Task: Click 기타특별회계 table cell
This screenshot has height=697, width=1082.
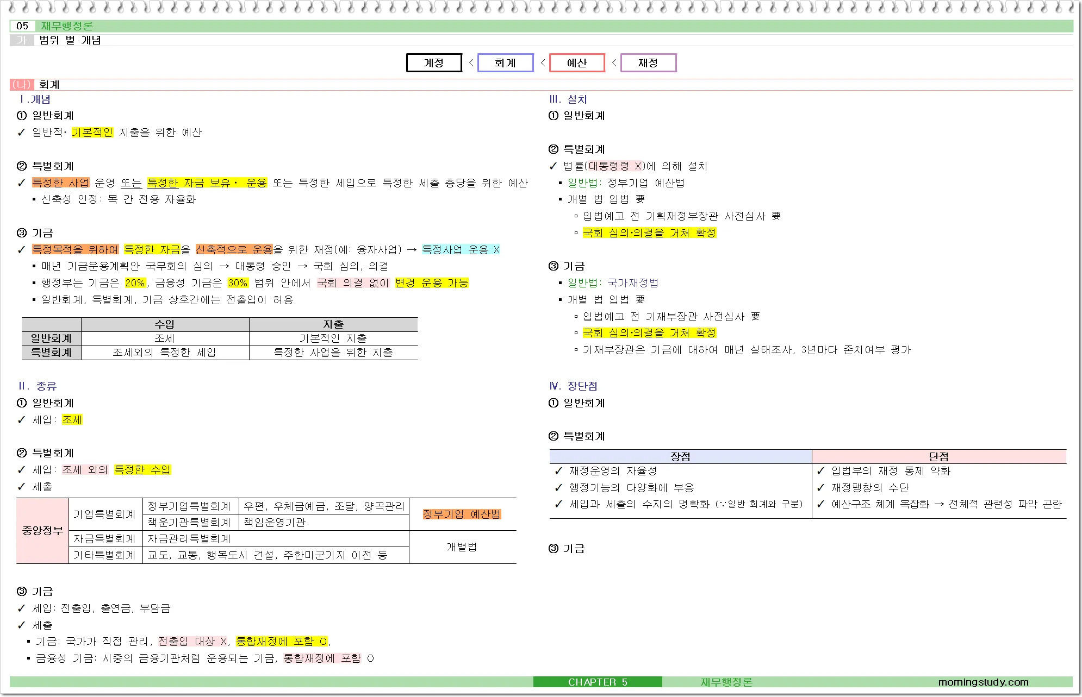Action: pyautogui.click(x=105, y=555)
